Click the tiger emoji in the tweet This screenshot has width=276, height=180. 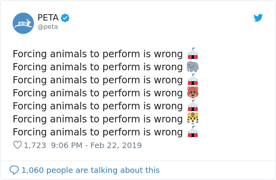[x=193, y=119]
